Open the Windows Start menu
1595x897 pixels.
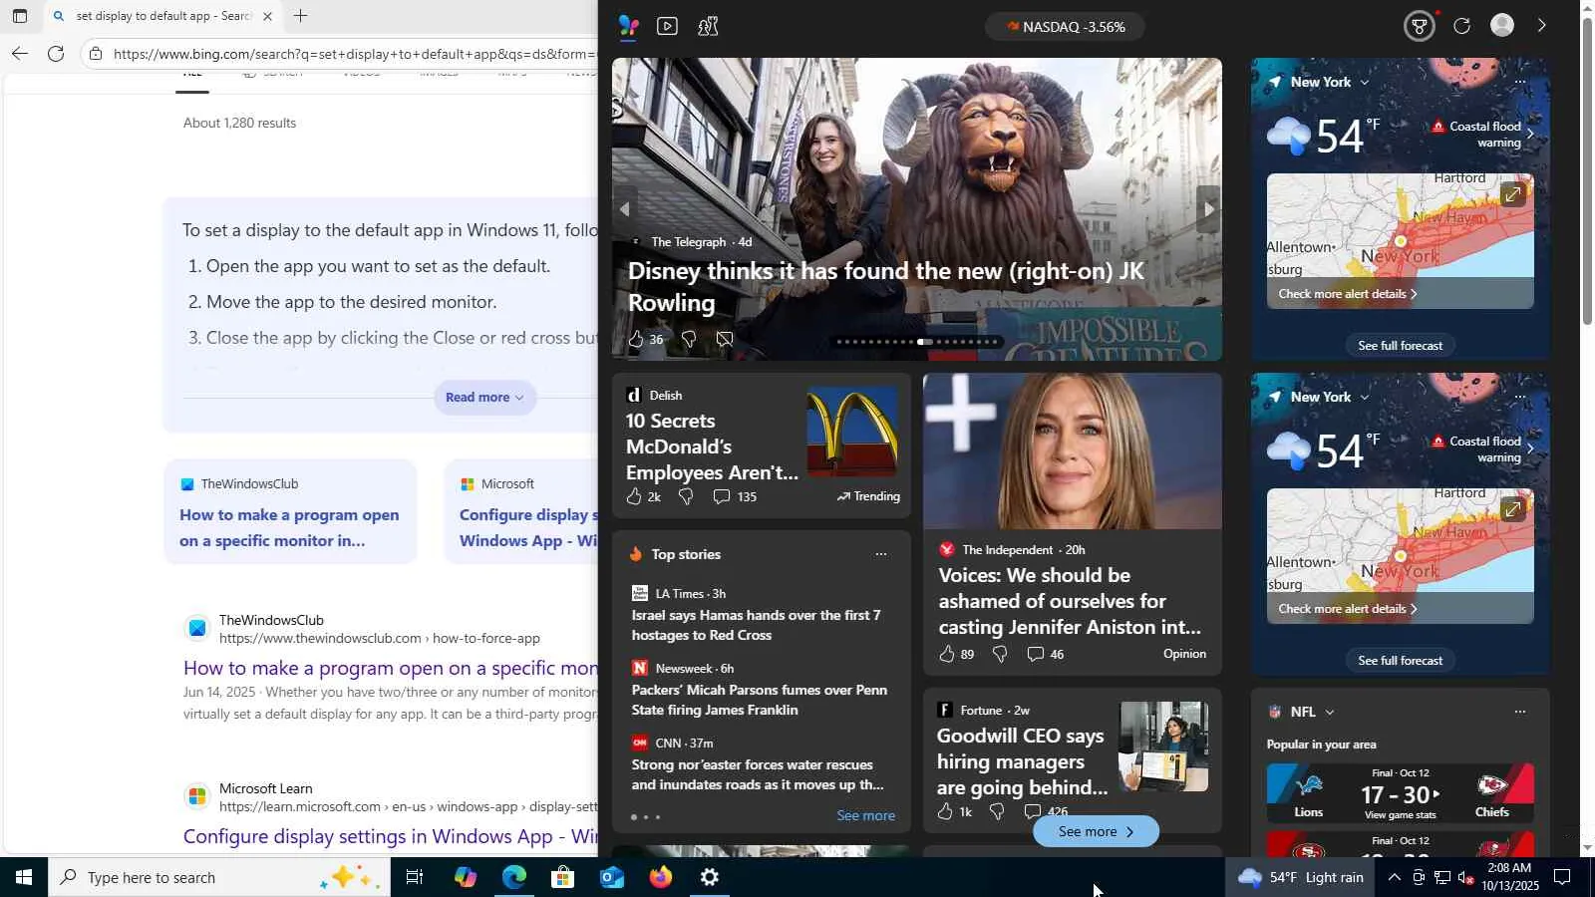(24, 877)
